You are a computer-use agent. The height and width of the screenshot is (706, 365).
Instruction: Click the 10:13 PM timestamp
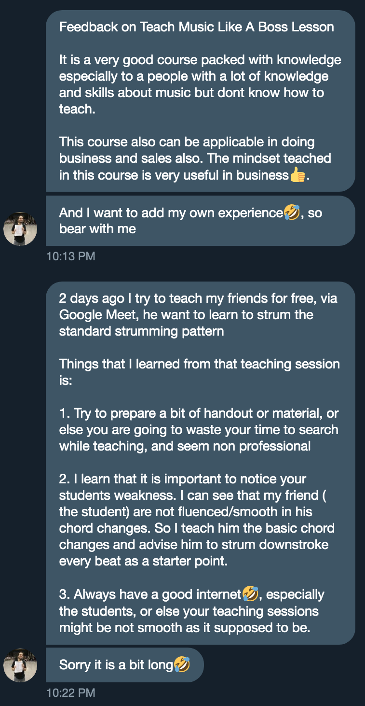tap(71, 256)
